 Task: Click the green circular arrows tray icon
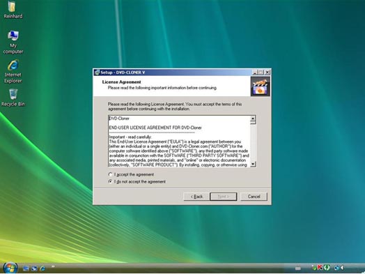tap(327, 268)
